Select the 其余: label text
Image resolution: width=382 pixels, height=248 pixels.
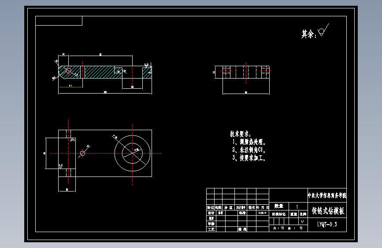click(309, 34)
